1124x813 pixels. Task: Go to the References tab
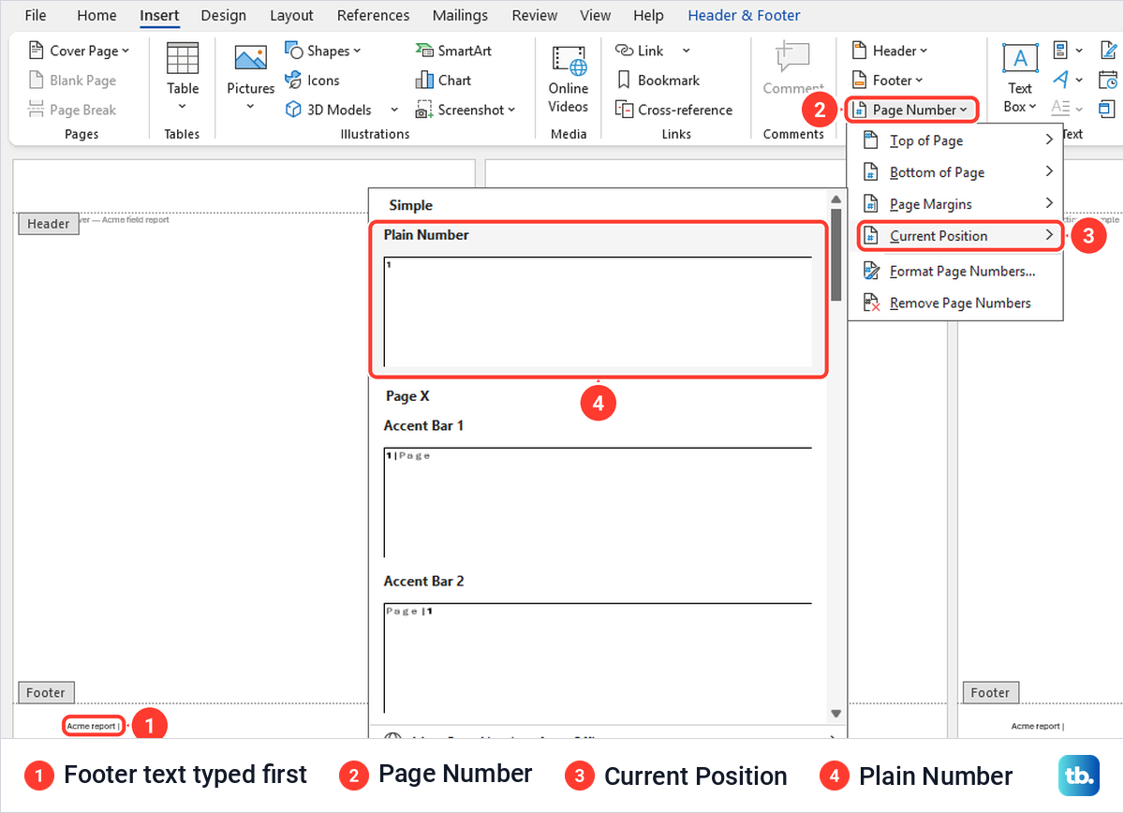(373, 15)
